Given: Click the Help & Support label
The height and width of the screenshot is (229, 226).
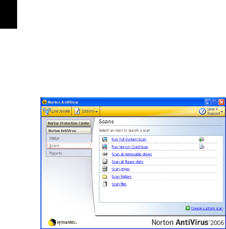Looking at the screenshot, I should coord(213,111).
